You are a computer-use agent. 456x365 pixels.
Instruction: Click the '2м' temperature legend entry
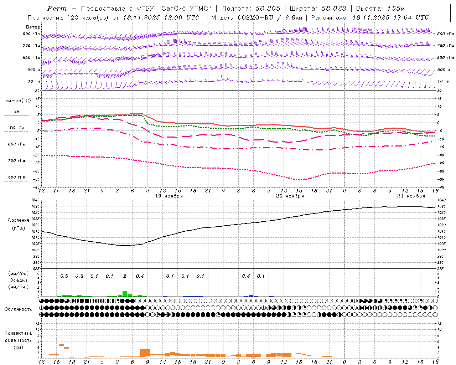pyautogui.click(x=17, y=111)
